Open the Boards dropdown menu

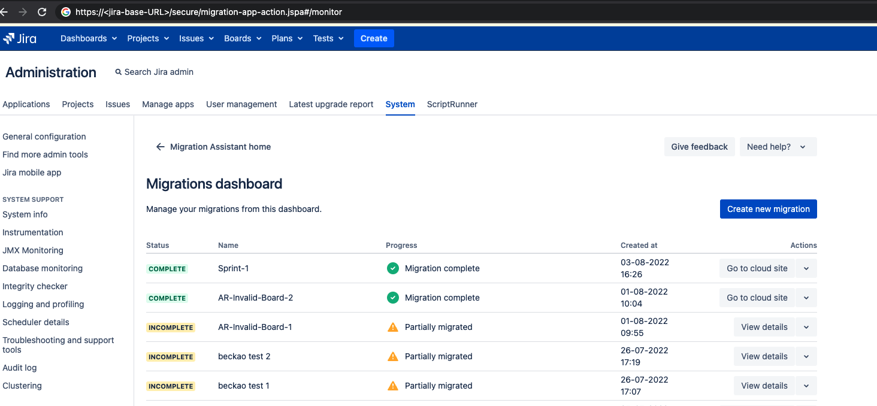point(243,38)
